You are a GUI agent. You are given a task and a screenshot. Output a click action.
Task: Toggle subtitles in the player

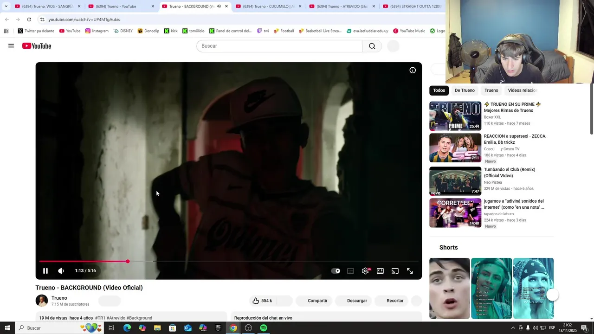(x=350, y=271)
